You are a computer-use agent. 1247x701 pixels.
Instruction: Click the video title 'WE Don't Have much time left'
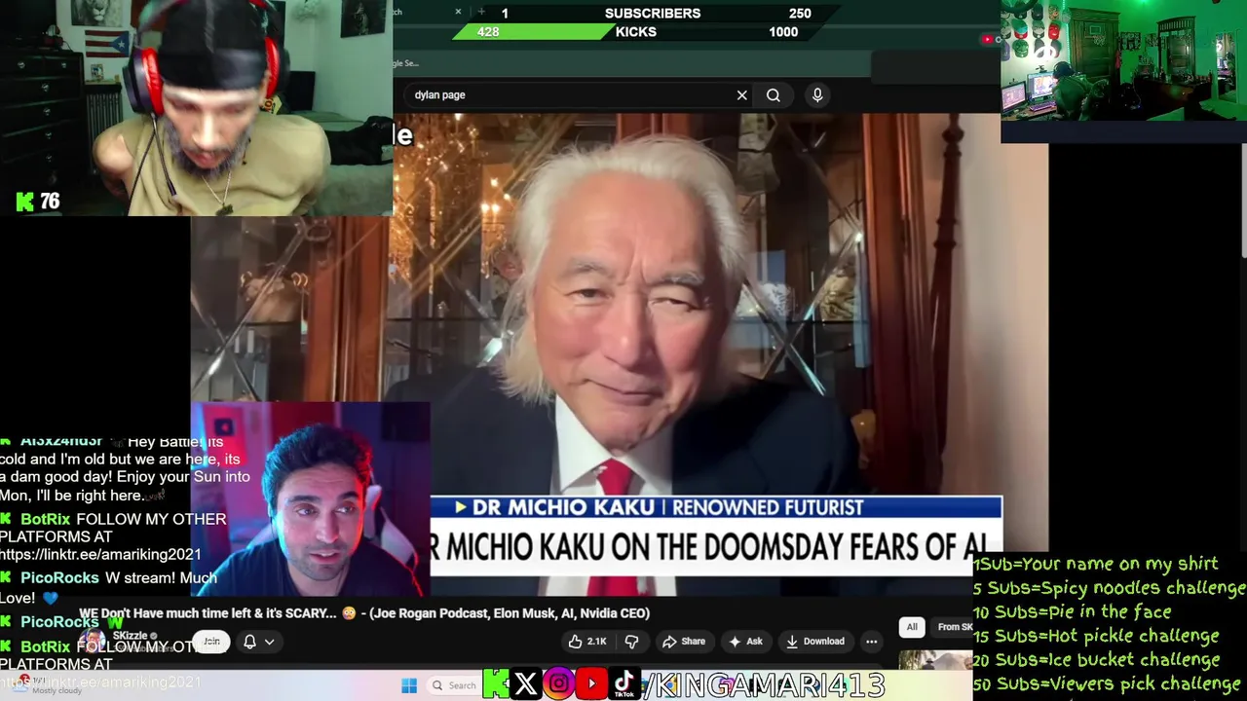pyautogui.click(x=364, y=613)
